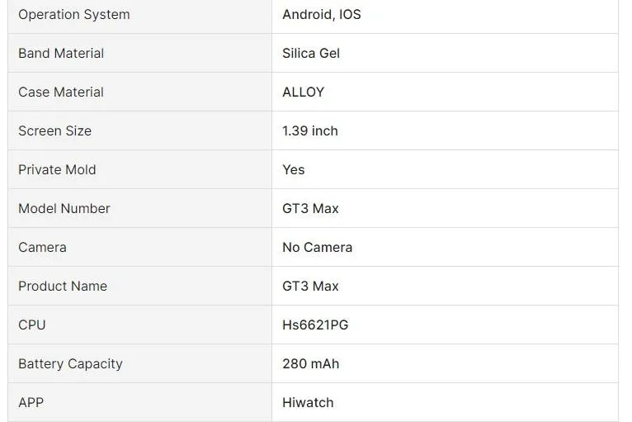
Task: Click the Band Material label
Action: coord(61,54)
